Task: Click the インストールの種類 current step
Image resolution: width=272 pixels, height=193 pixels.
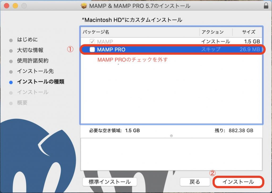Action: (41, 82)
